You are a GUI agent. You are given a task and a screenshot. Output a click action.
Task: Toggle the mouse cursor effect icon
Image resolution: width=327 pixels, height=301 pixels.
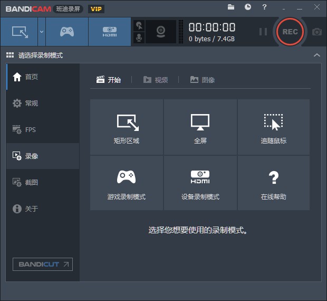pyautogui.click(x=139, y=26)
